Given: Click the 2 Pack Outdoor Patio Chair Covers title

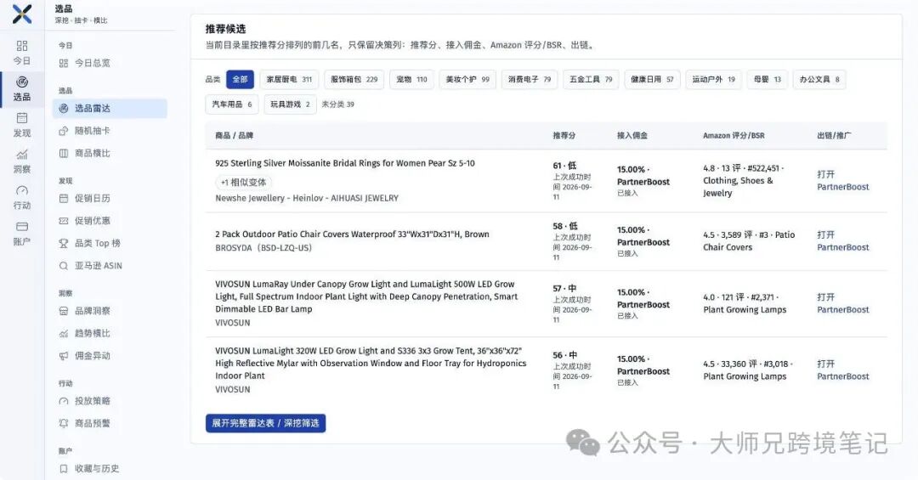Looking at the screenshot, I should coord(352,234).
